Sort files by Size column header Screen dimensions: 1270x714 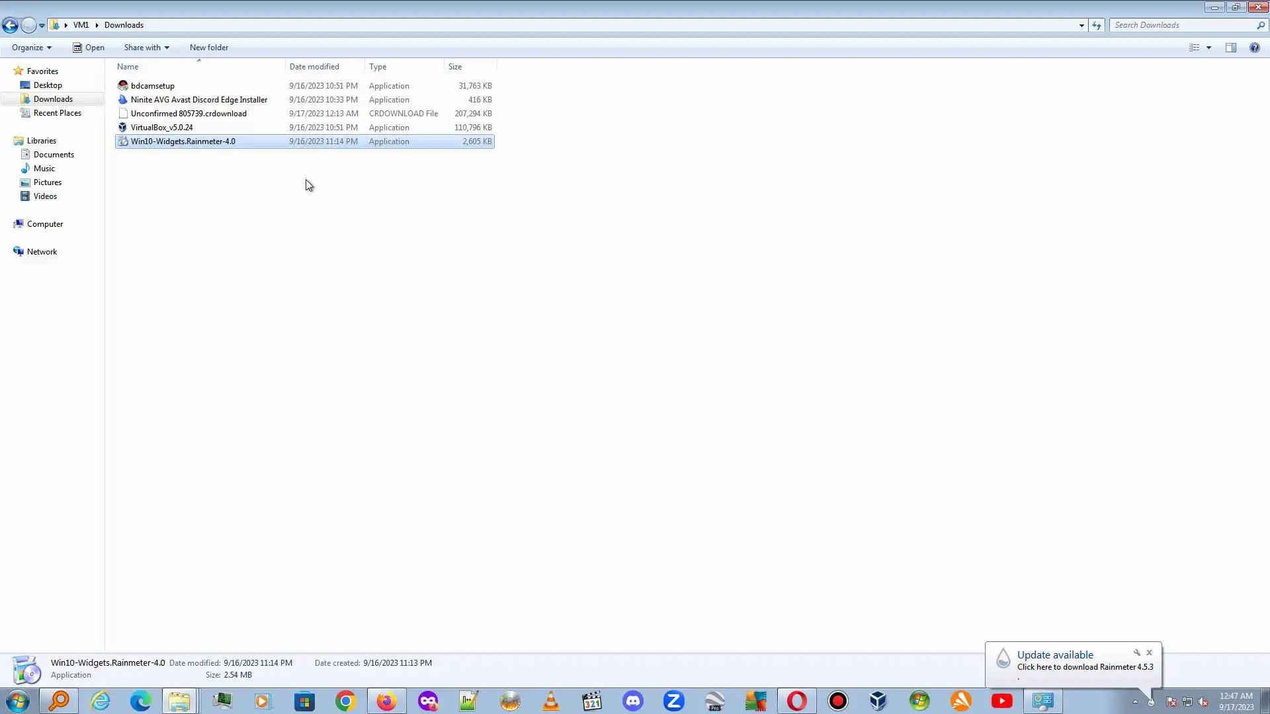[455, 67]
